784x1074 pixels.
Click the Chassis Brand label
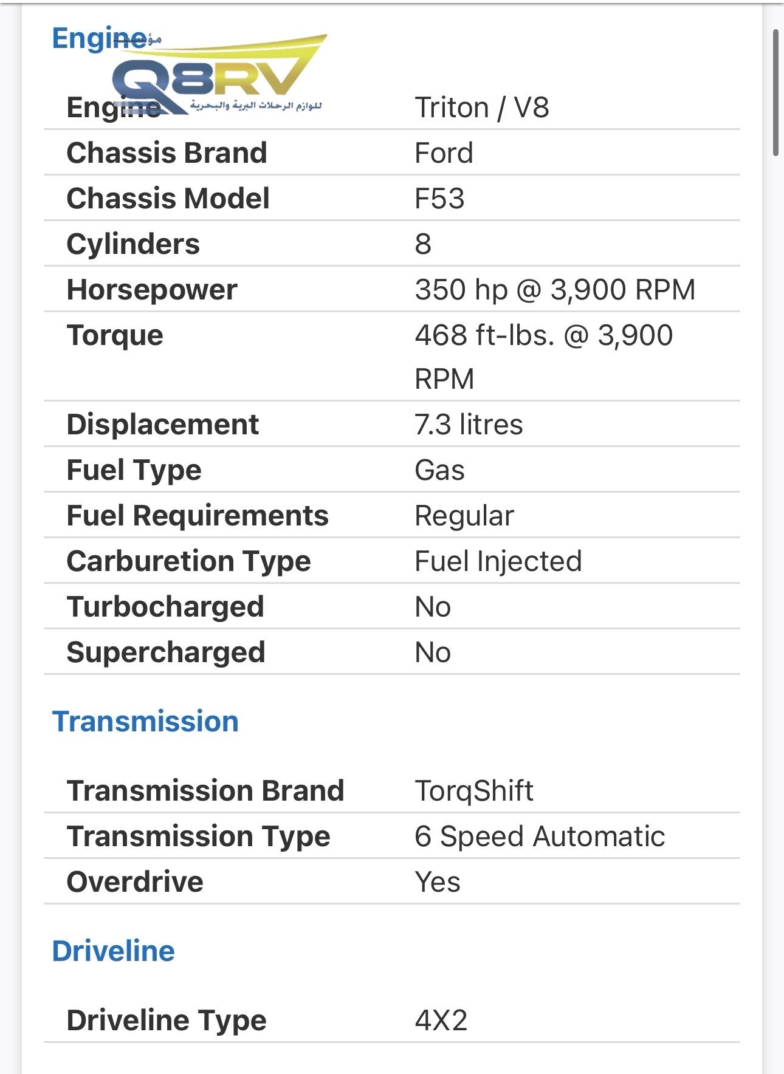click(167, 152)
